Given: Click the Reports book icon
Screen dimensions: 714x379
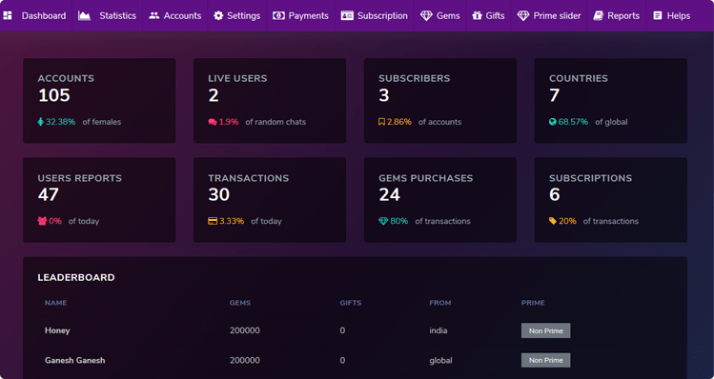Looking at the screenshot, I should pyautogui.click(x=598, y=16).
